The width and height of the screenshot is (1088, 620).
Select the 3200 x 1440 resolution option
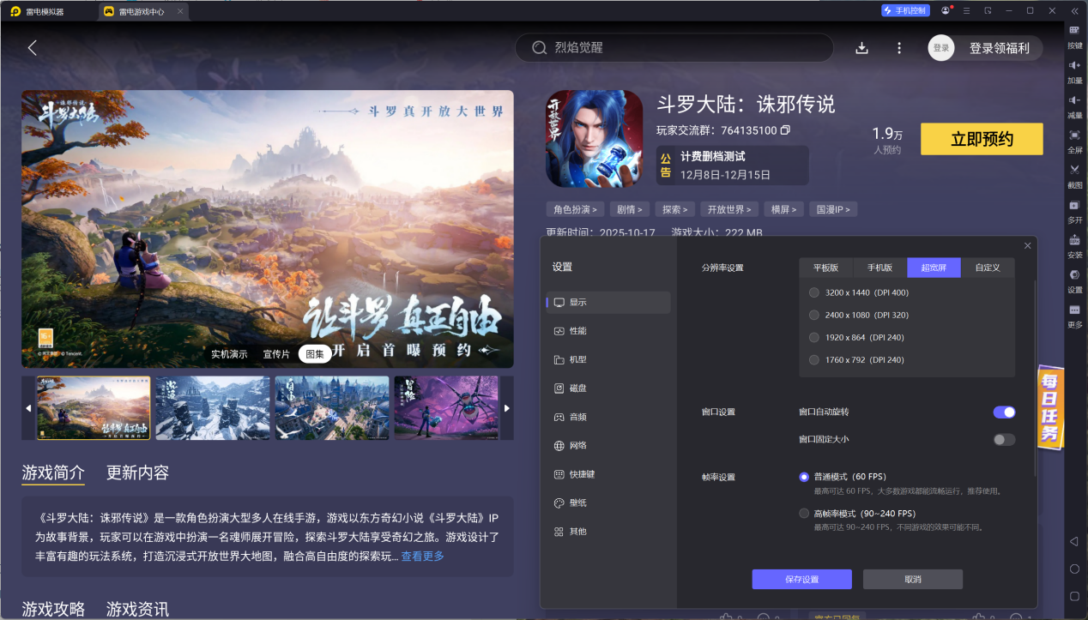pyautogui.click(x=813, y=292)
